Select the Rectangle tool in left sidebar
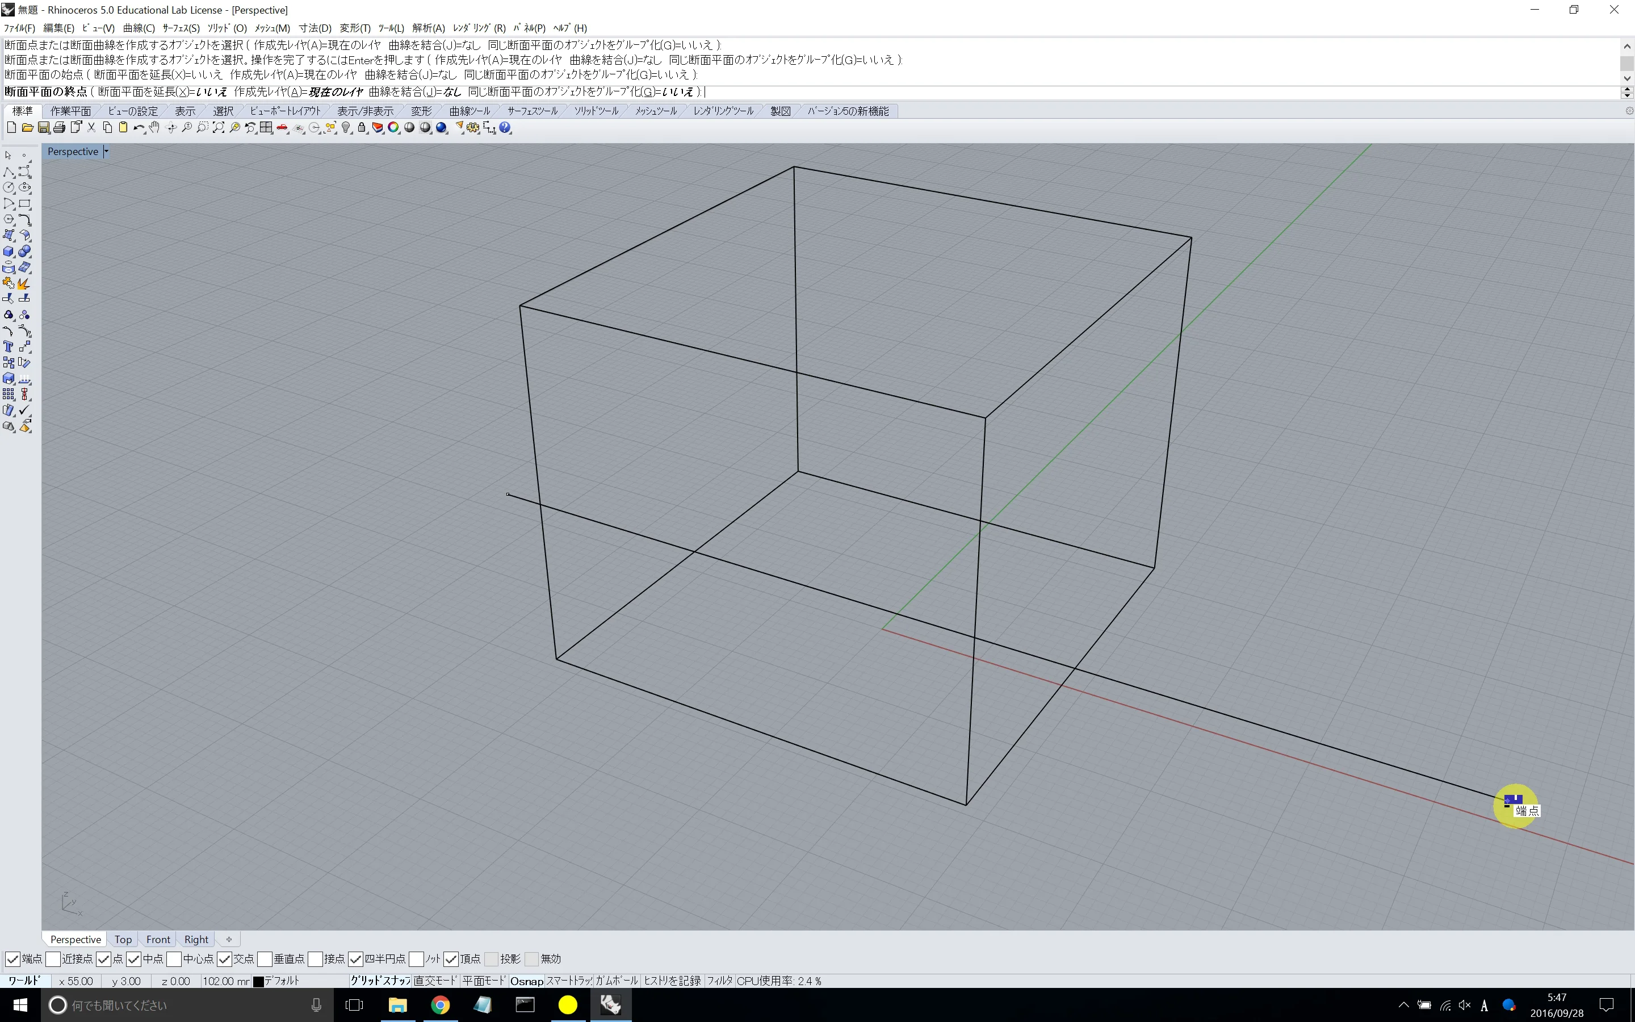 25,204
